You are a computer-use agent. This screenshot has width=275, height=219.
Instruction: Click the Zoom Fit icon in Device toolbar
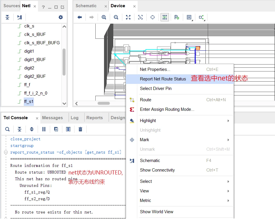point(128,17)
